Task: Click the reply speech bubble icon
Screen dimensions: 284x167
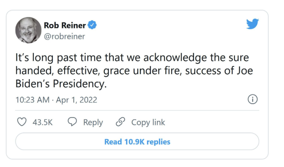Action: point(72,122)
